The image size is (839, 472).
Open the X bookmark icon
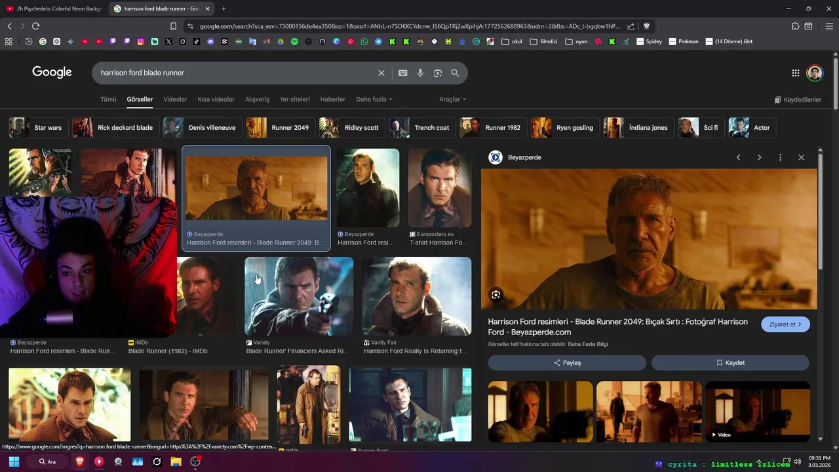pos(168,41)
